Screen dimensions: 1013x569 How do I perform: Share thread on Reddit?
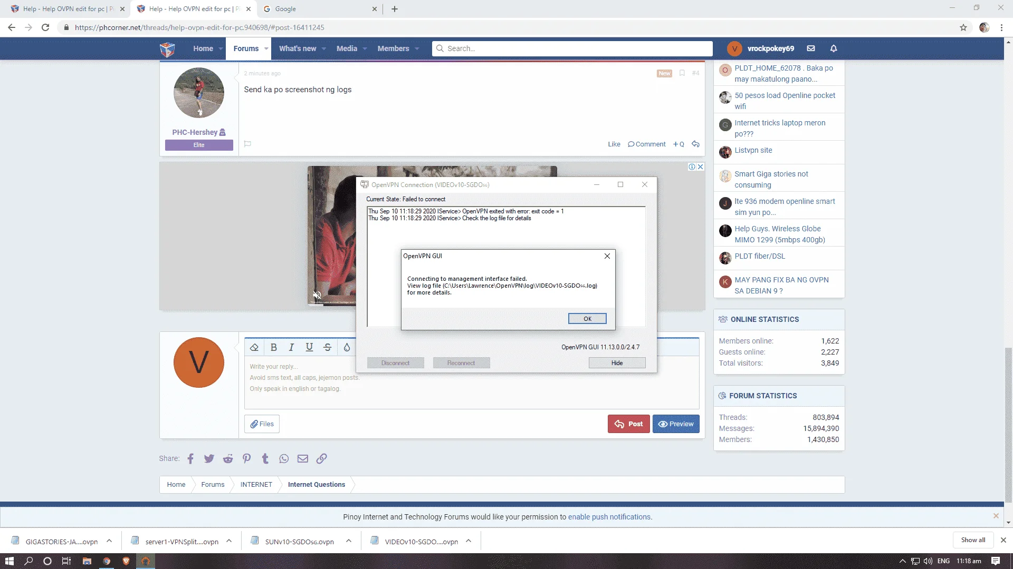pyautogui.click(x=228, y=459)
